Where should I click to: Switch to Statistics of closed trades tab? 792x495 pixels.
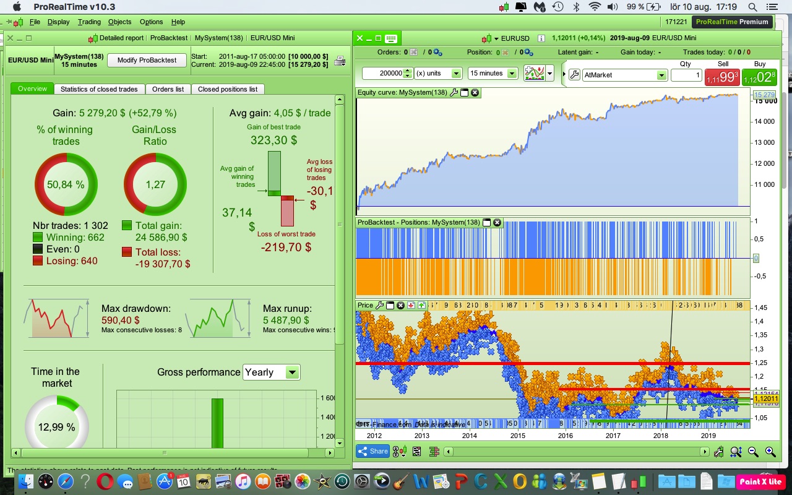click(99, 89)
